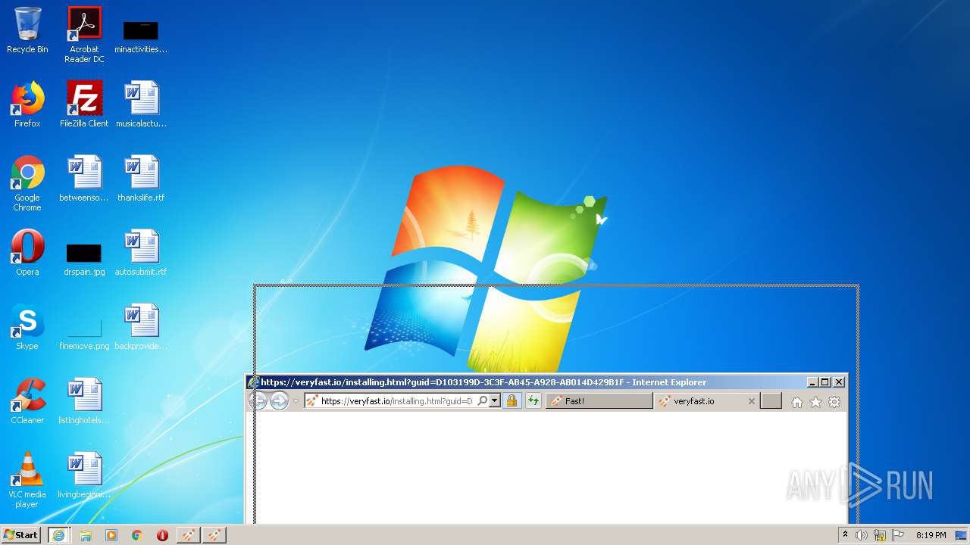Open the Internet Explorer tools gear
The width and height of the screenshot is (970, 545).
pyautogui.click(x=834, y=402)
